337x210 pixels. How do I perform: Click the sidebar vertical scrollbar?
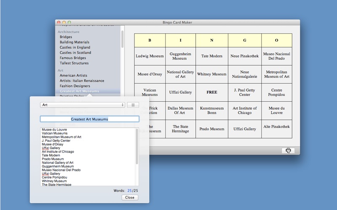[122, 39]
